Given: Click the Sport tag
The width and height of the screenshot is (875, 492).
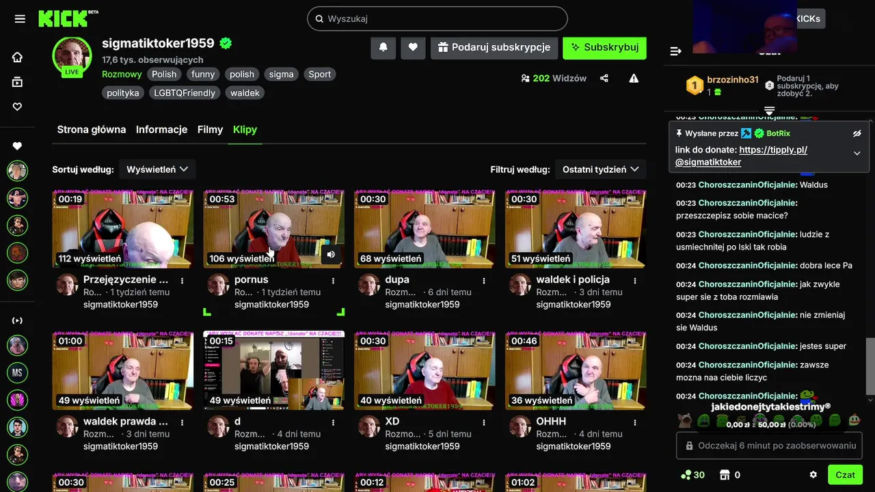Looking at the screenshot, I should [319, 74].
